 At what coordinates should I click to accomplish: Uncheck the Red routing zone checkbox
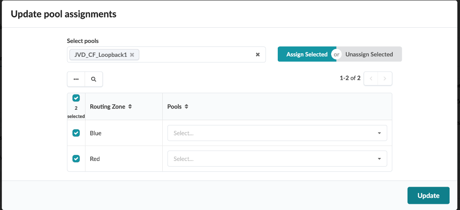[x=76, y=158]
